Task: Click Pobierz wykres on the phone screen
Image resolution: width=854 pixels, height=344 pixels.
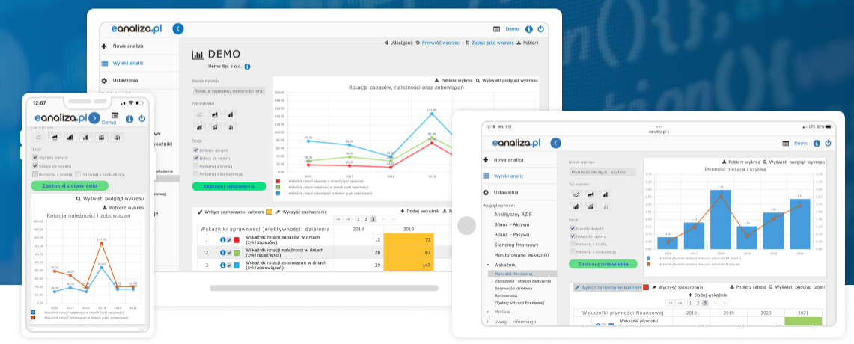Action: (123, 208)
